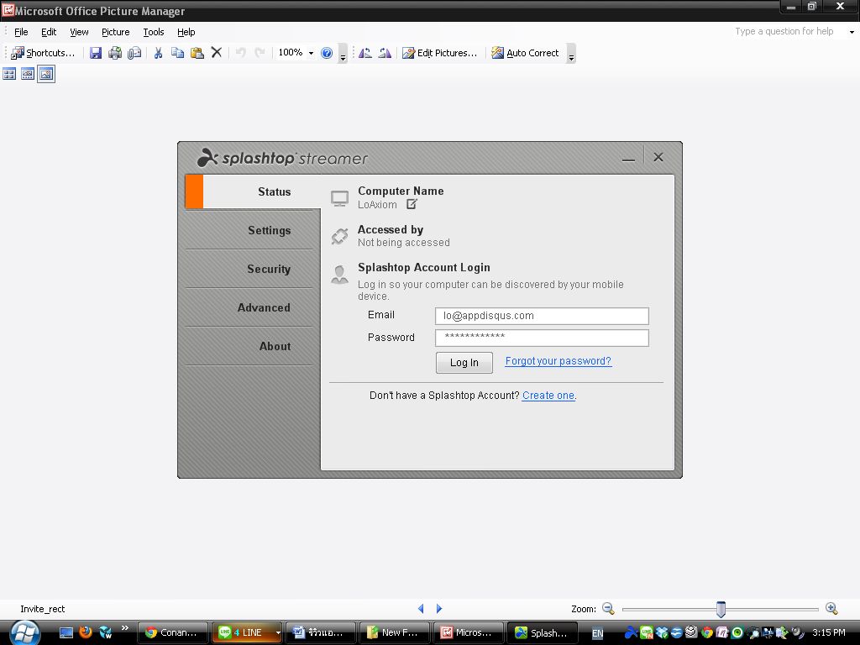Open LINE taskbar group dropdown arrow
The width and height of the screenshot is (860, 645).
click(x=278, y=632)
